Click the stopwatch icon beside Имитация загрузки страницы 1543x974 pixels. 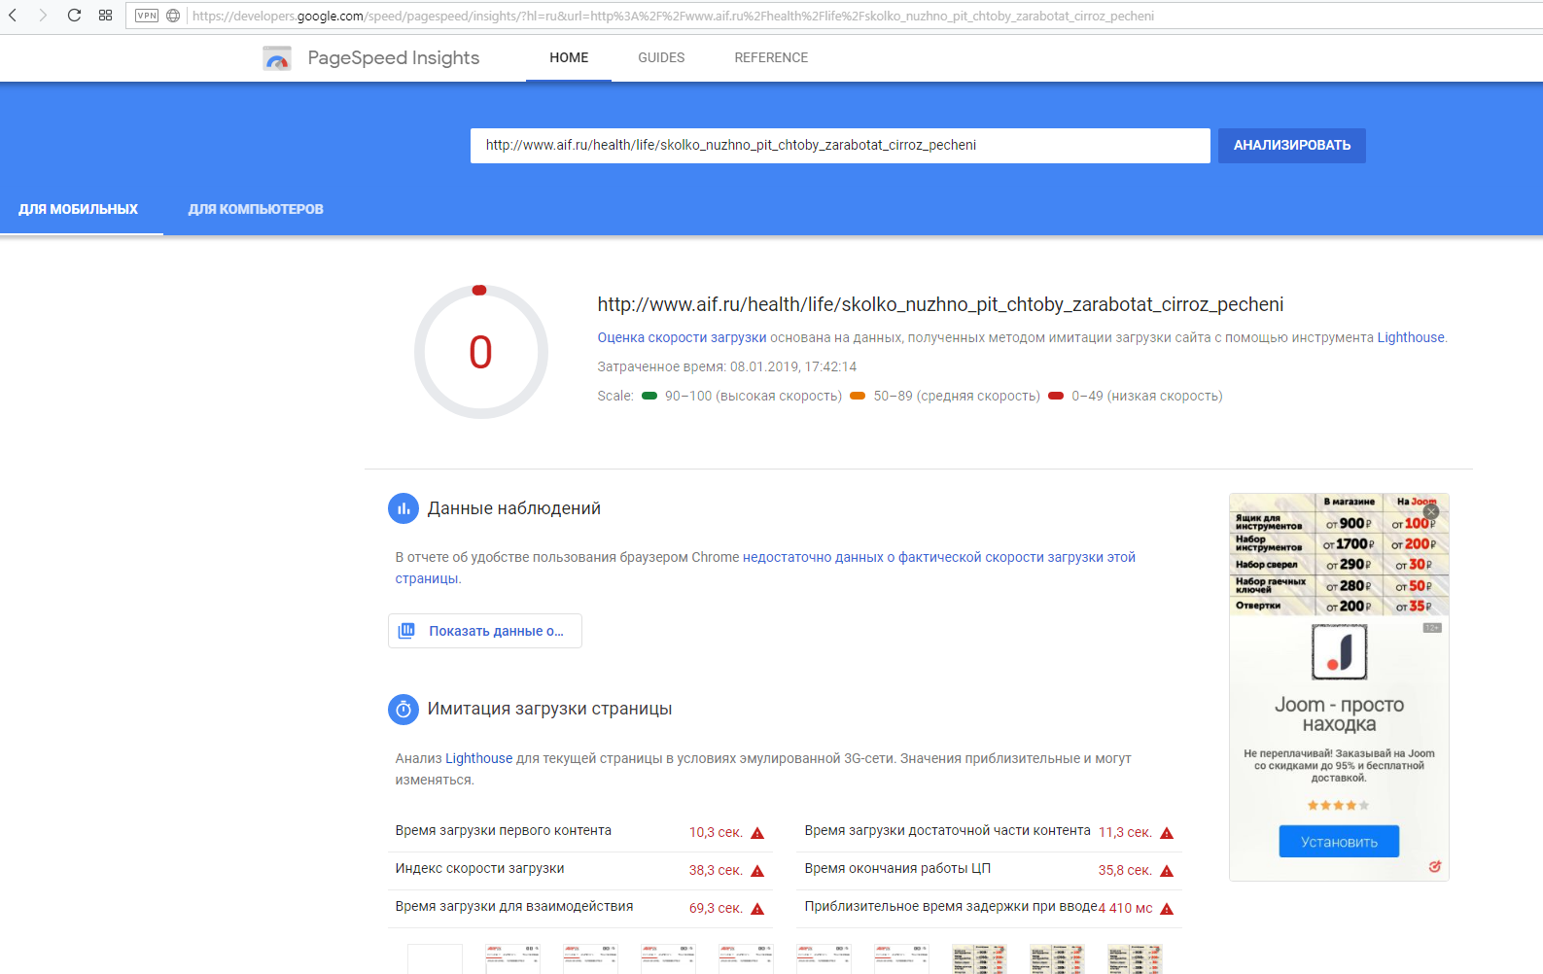403,710
